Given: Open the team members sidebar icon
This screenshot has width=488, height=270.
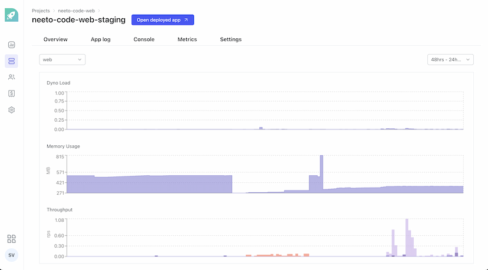Looking at the screenshot, I should click(12, 77).
